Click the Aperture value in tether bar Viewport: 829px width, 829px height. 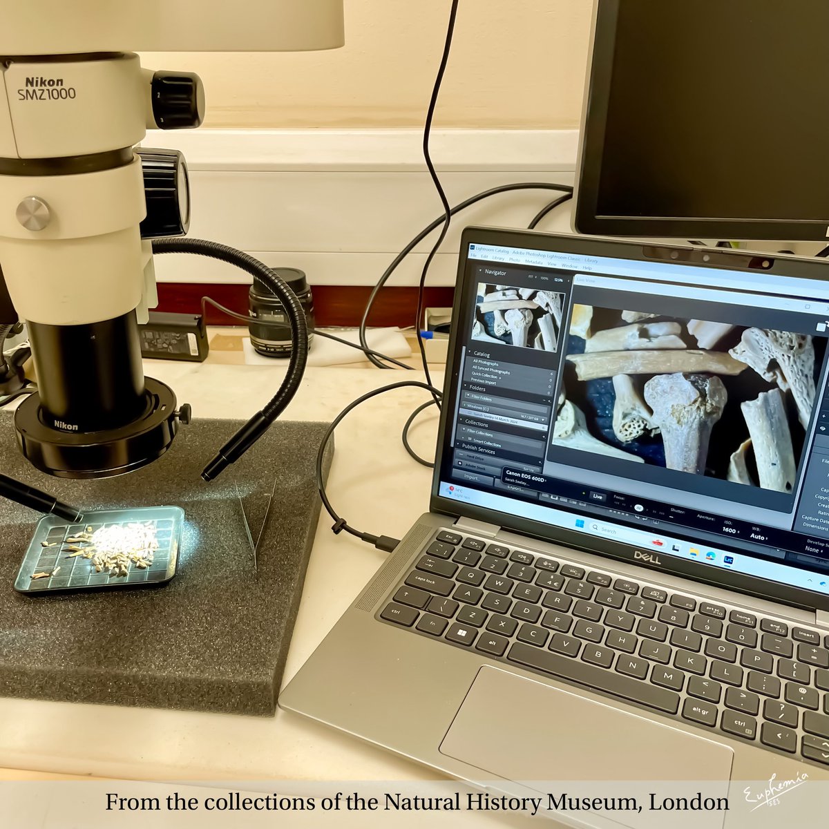(706, 517)
